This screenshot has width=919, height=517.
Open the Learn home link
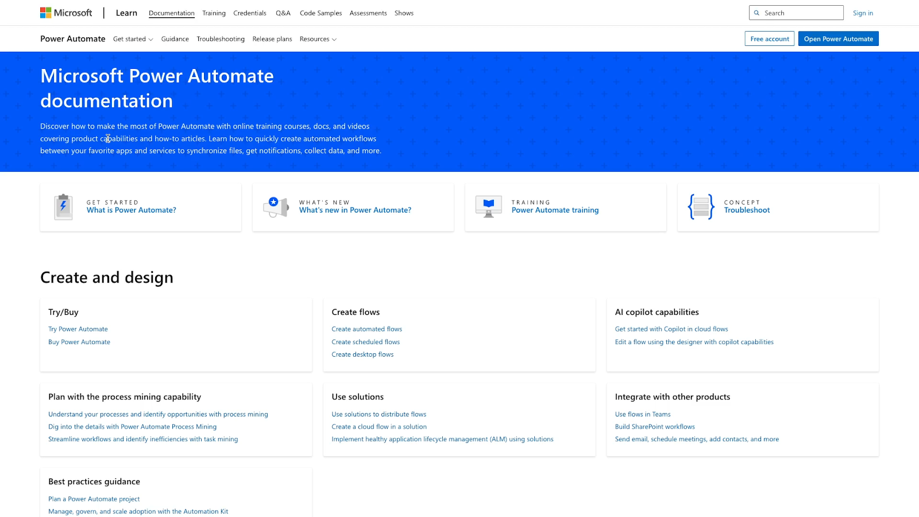[x=126, y=13]
